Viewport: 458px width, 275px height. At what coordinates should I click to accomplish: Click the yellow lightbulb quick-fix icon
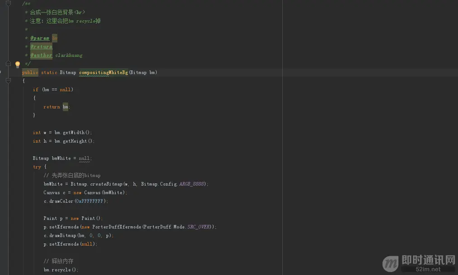click(18, 64)
